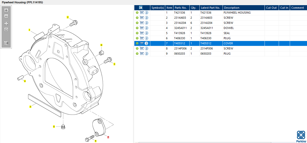Zoom out of the diagram with the minus tool
The height and width of the screenshot is (143, 307).
pyautogui.click(x=6, y=16)
